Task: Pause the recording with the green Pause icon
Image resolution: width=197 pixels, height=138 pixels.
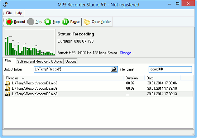Action: click(65, 22)
